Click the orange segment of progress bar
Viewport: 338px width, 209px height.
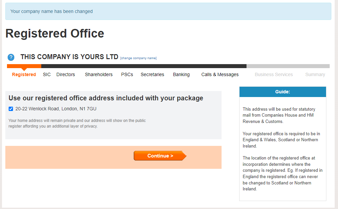(x=24, y=66)
